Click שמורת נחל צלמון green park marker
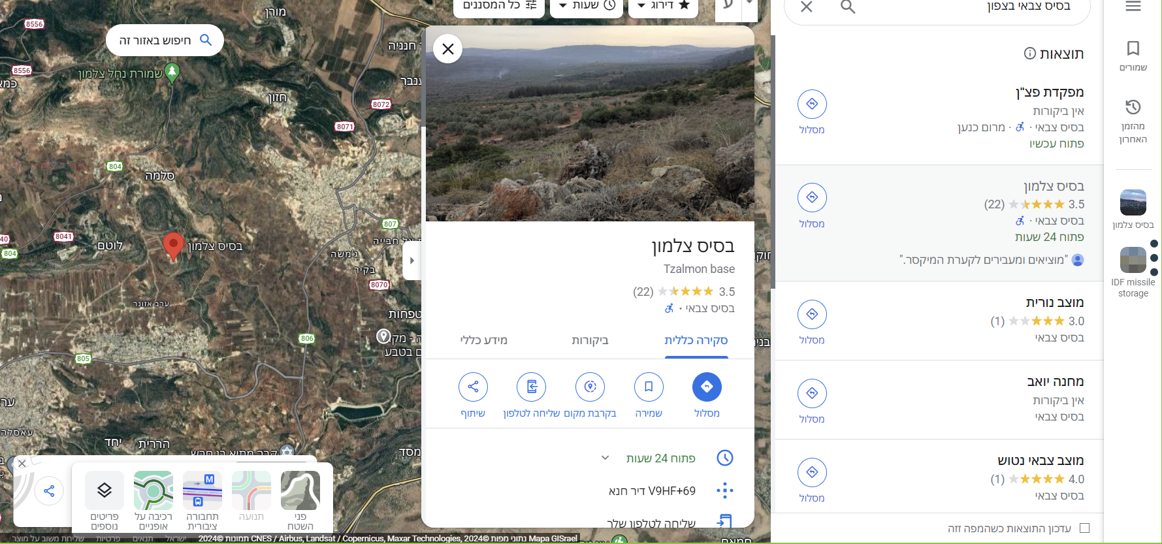Image resolution: width=1162 pixels, height=544 pixels. point(172,72)
